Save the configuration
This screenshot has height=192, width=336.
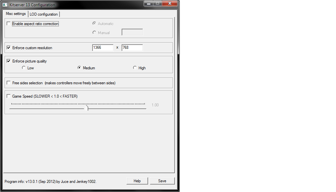point(162,181)
